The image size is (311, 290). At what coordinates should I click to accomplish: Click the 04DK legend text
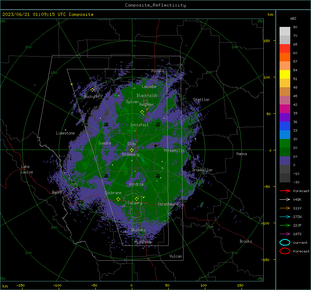pyautogui.click(x=297, y=199)
